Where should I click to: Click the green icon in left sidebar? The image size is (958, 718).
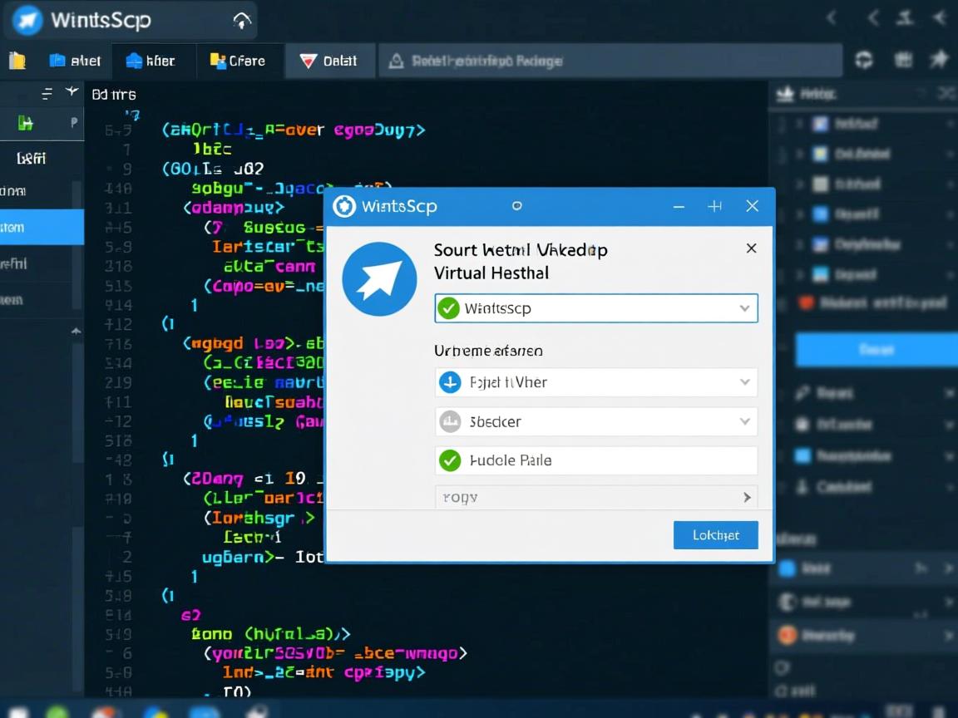tap(26, 124)
